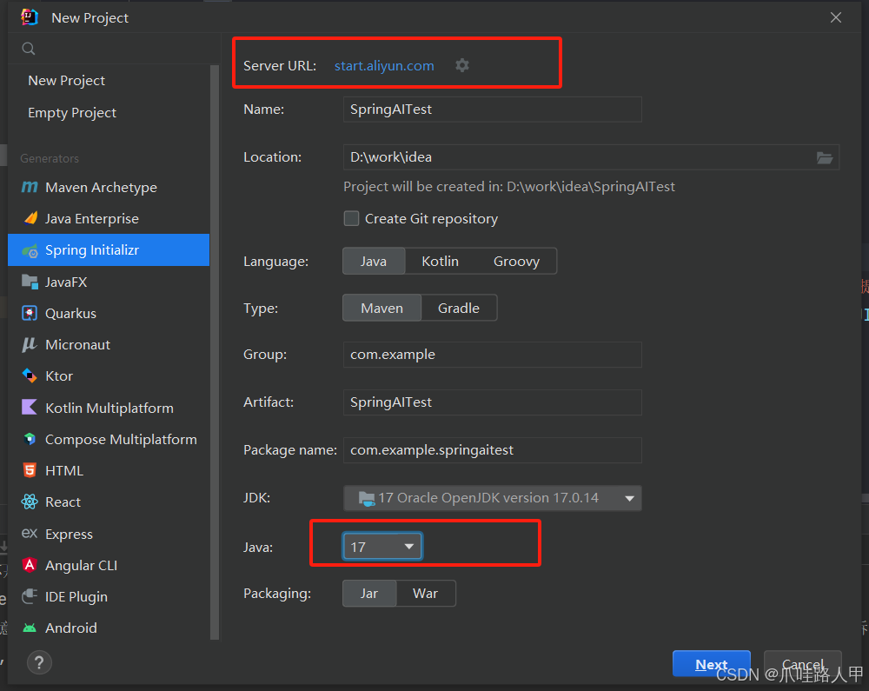
Task: Set packaging to War
Action: (x=426, y=594)
